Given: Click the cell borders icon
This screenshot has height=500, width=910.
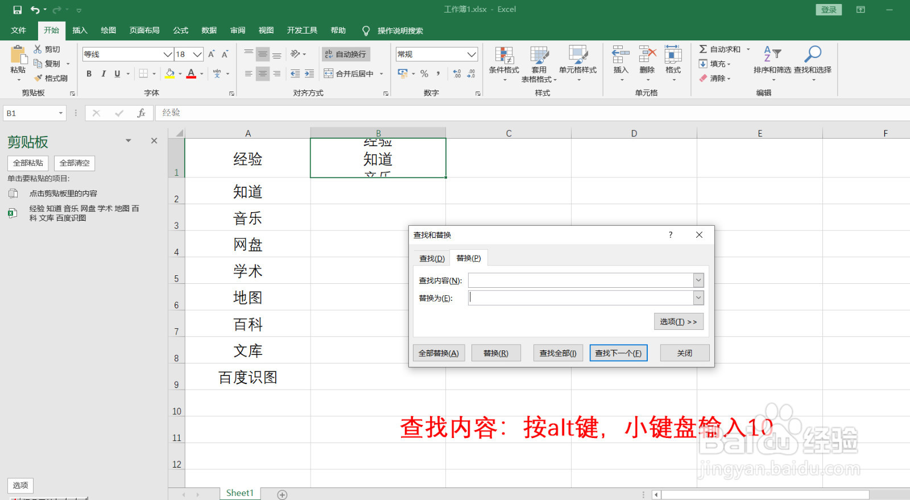Looking at the screenshot, I should (143, 73).
